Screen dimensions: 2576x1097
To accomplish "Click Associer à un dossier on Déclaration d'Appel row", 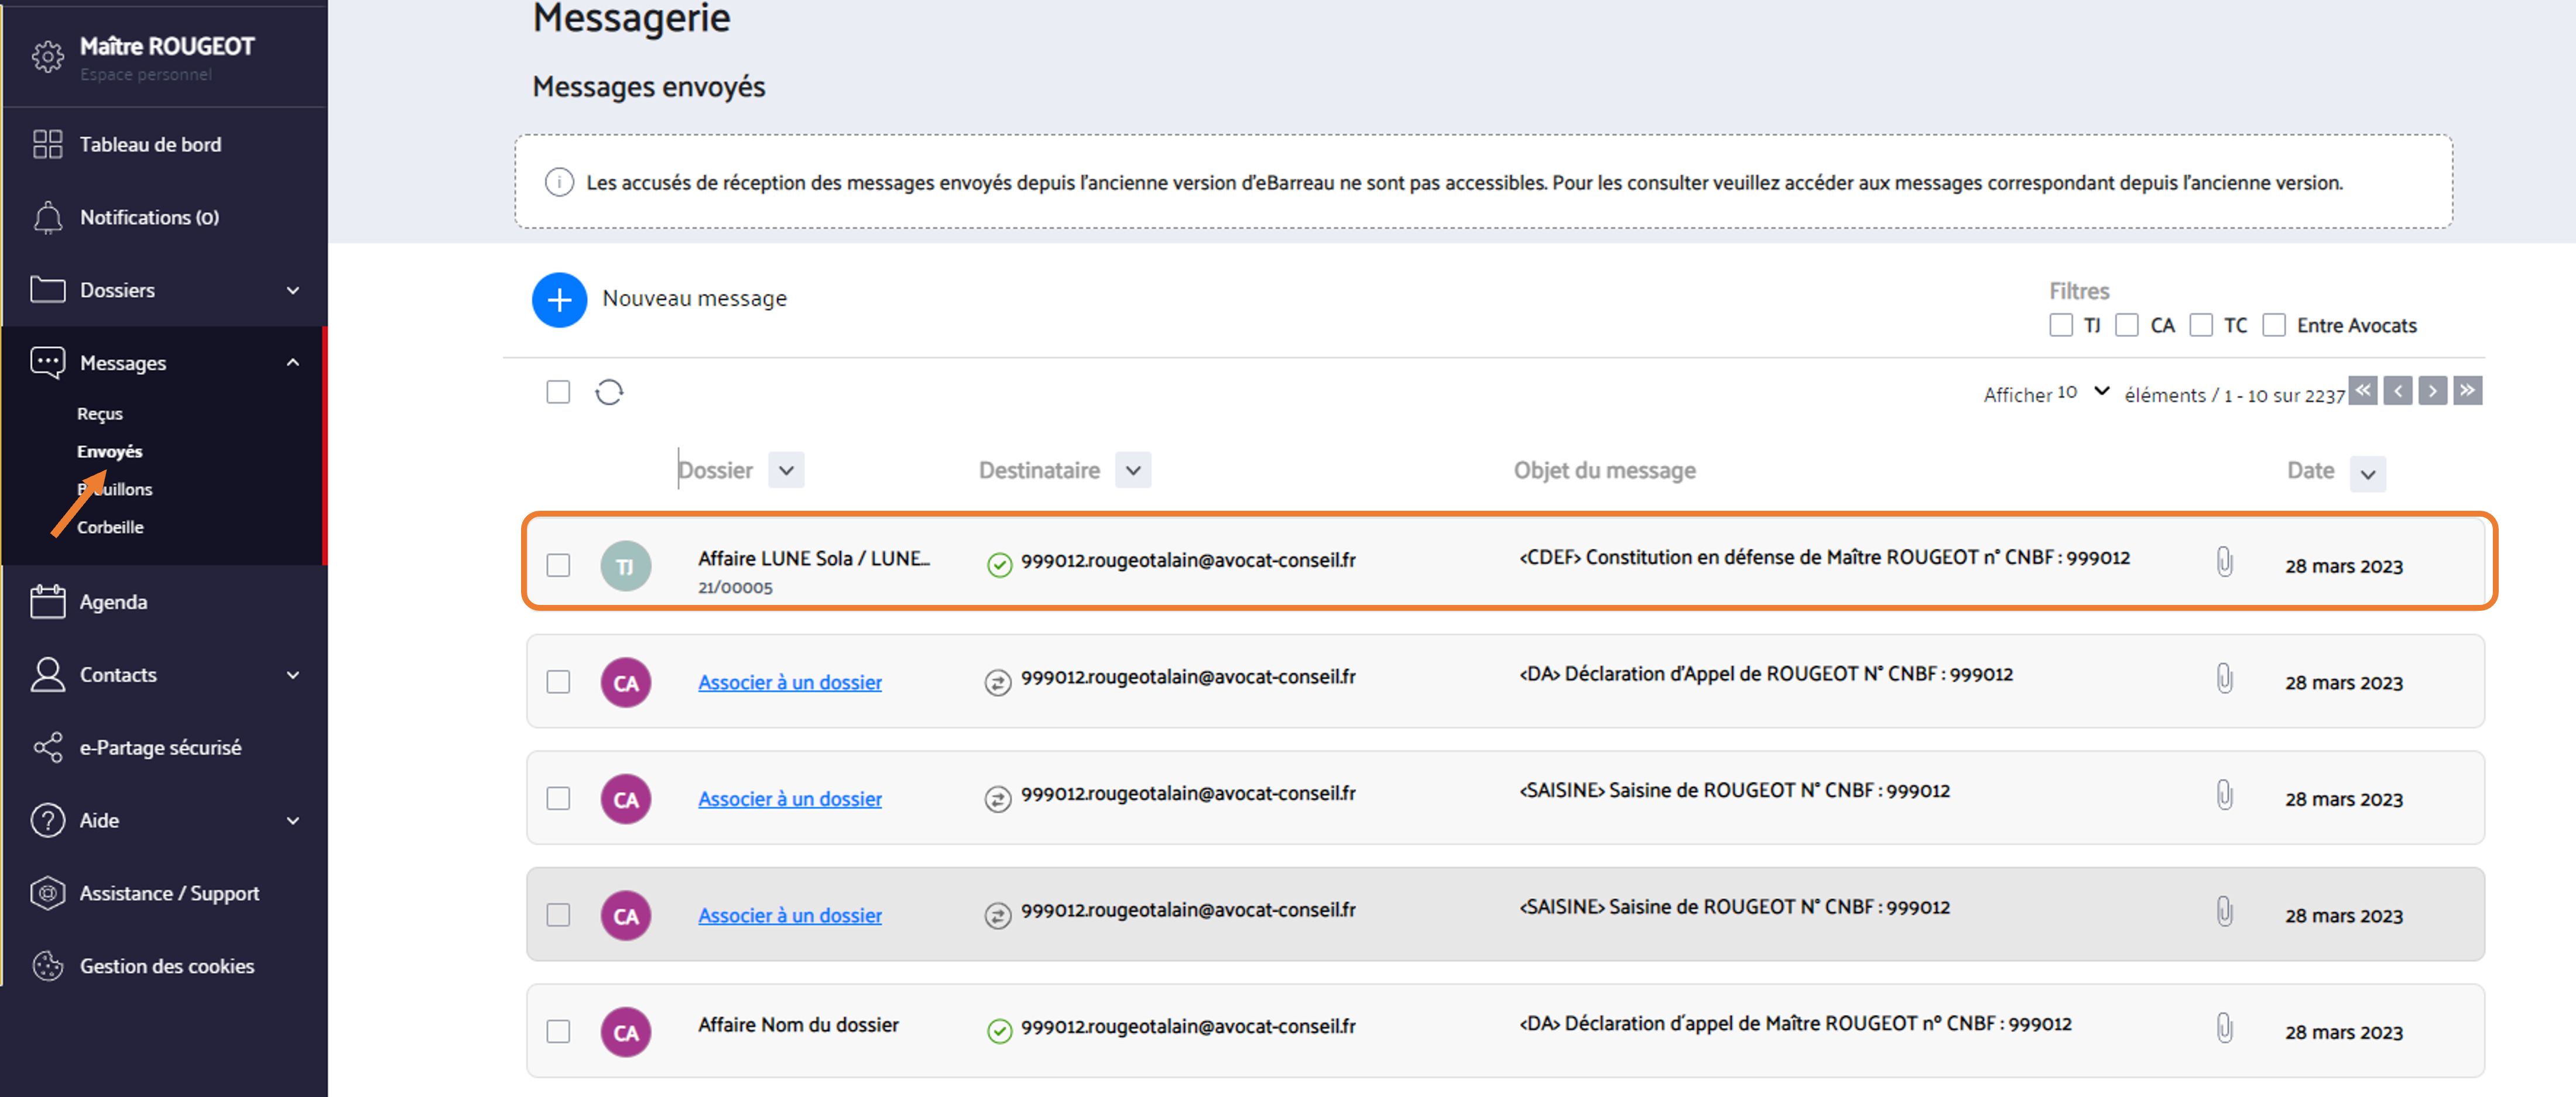I will (790, 682).
